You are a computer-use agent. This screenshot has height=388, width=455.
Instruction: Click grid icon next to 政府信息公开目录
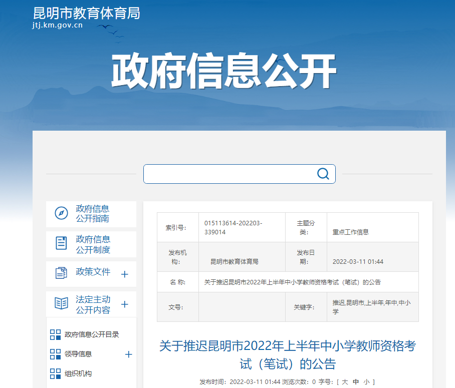(x=55, y=334)
